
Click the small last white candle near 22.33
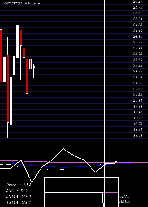34,67
